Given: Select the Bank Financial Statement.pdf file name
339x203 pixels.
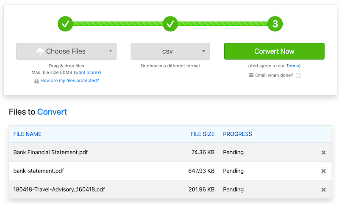Looking at the screenshot, I should [50, 152].
